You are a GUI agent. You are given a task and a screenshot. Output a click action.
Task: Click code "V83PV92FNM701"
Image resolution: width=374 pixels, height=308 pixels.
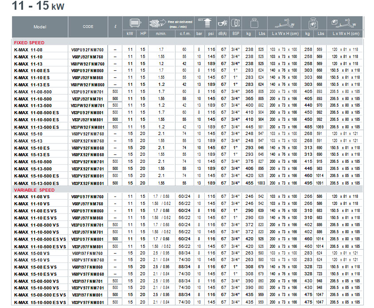[x=88, y=162]
